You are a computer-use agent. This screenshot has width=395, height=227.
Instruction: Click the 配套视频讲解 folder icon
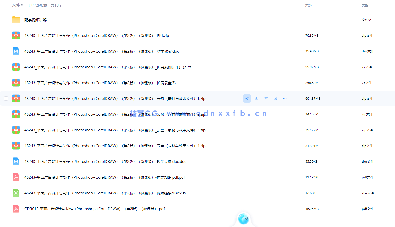(x=16, y=20)
